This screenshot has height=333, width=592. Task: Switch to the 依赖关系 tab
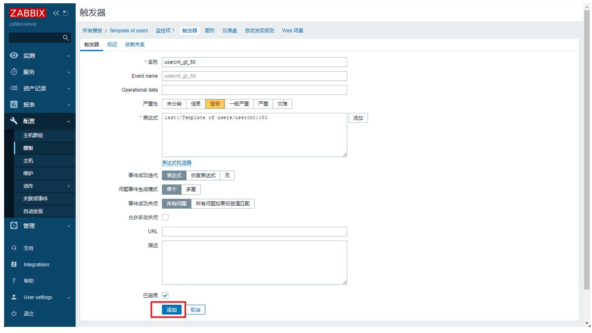135,44
